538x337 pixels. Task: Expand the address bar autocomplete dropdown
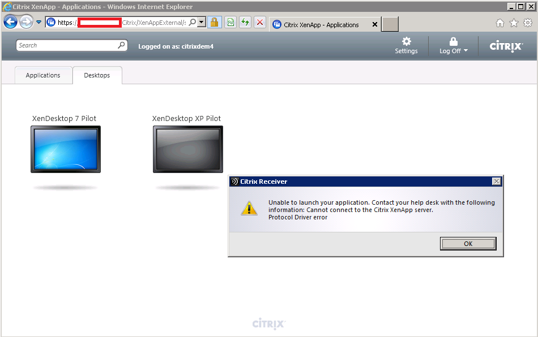[202, 22]
